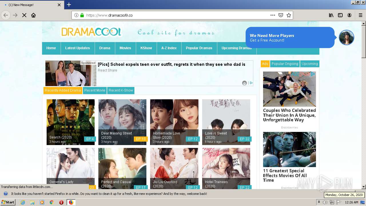Click the AdChoices icon on the banner ad

point(251,83)
